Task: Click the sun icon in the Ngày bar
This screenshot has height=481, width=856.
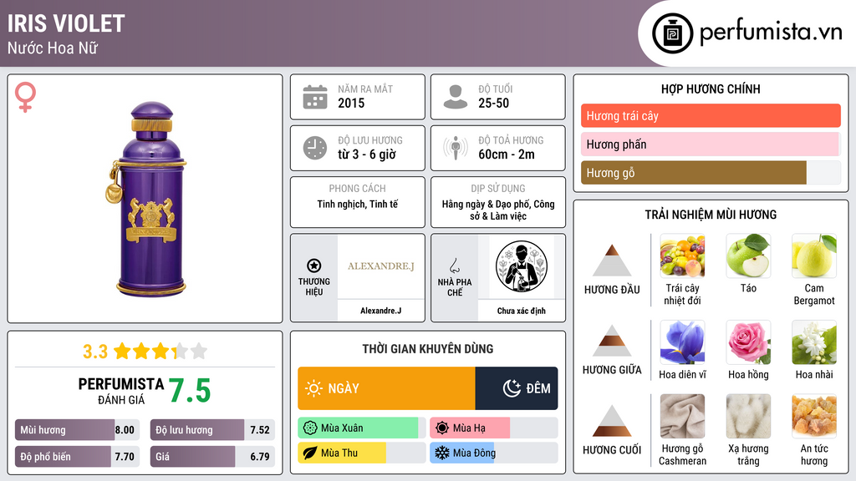Action: point(313,388)
